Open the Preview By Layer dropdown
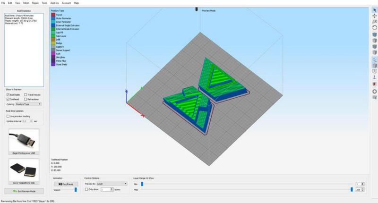 pyautogui.click(x=112, y=183)
